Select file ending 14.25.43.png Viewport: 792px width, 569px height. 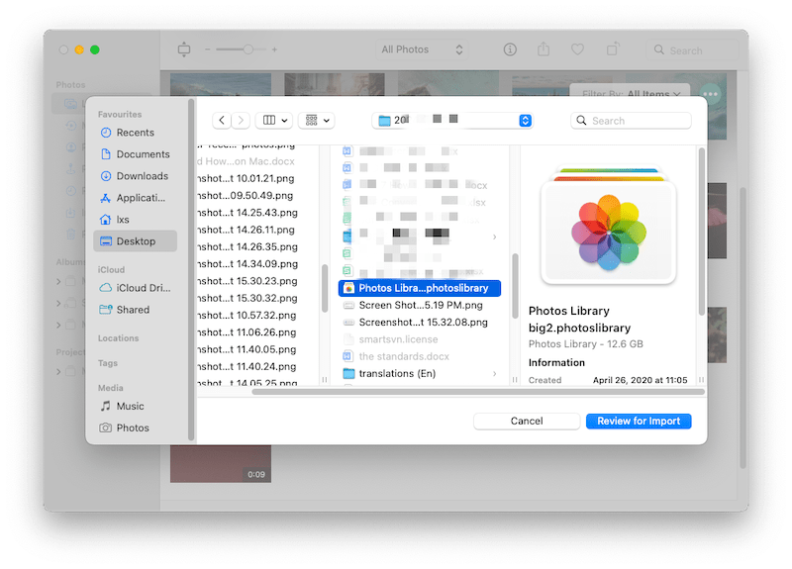click(247, 213)
